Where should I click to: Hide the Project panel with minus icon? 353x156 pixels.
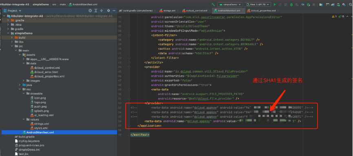point(114,11)
